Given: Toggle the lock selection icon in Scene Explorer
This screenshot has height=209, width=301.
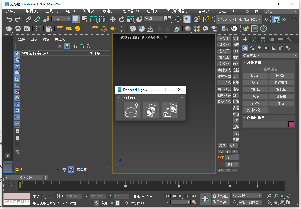Looking at the screenshot, I should pyautogui.click(x=75, y=46).
